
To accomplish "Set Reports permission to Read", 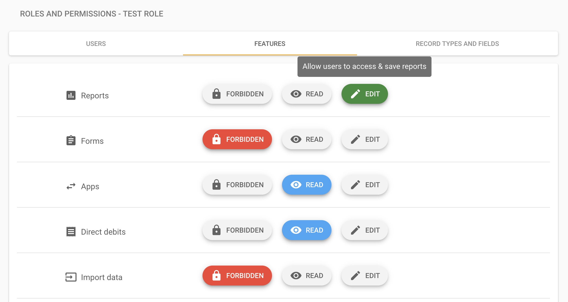I will coord(307,94).
